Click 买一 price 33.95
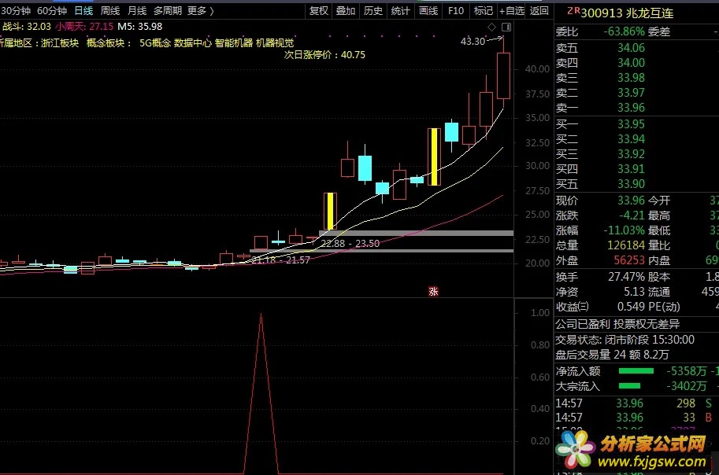Viewport: 719px width, 475px height. coord(631,124)
